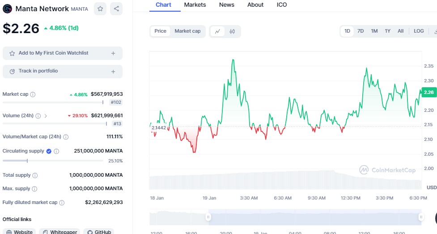Viewport: 437px width, 234px height.
Task: Click Volume (24h) info icon
Action: coord(38,116)
